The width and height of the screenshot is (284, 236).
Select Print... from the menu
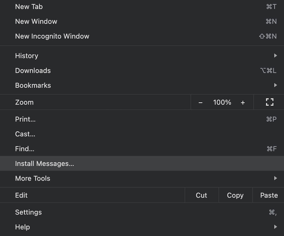25,119
